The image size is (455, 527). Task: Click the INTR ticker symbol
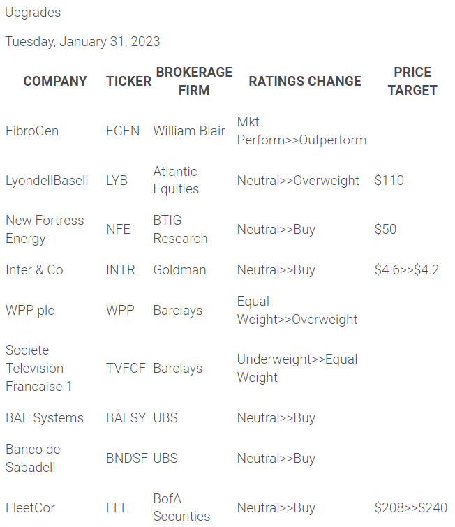[121, 269]
